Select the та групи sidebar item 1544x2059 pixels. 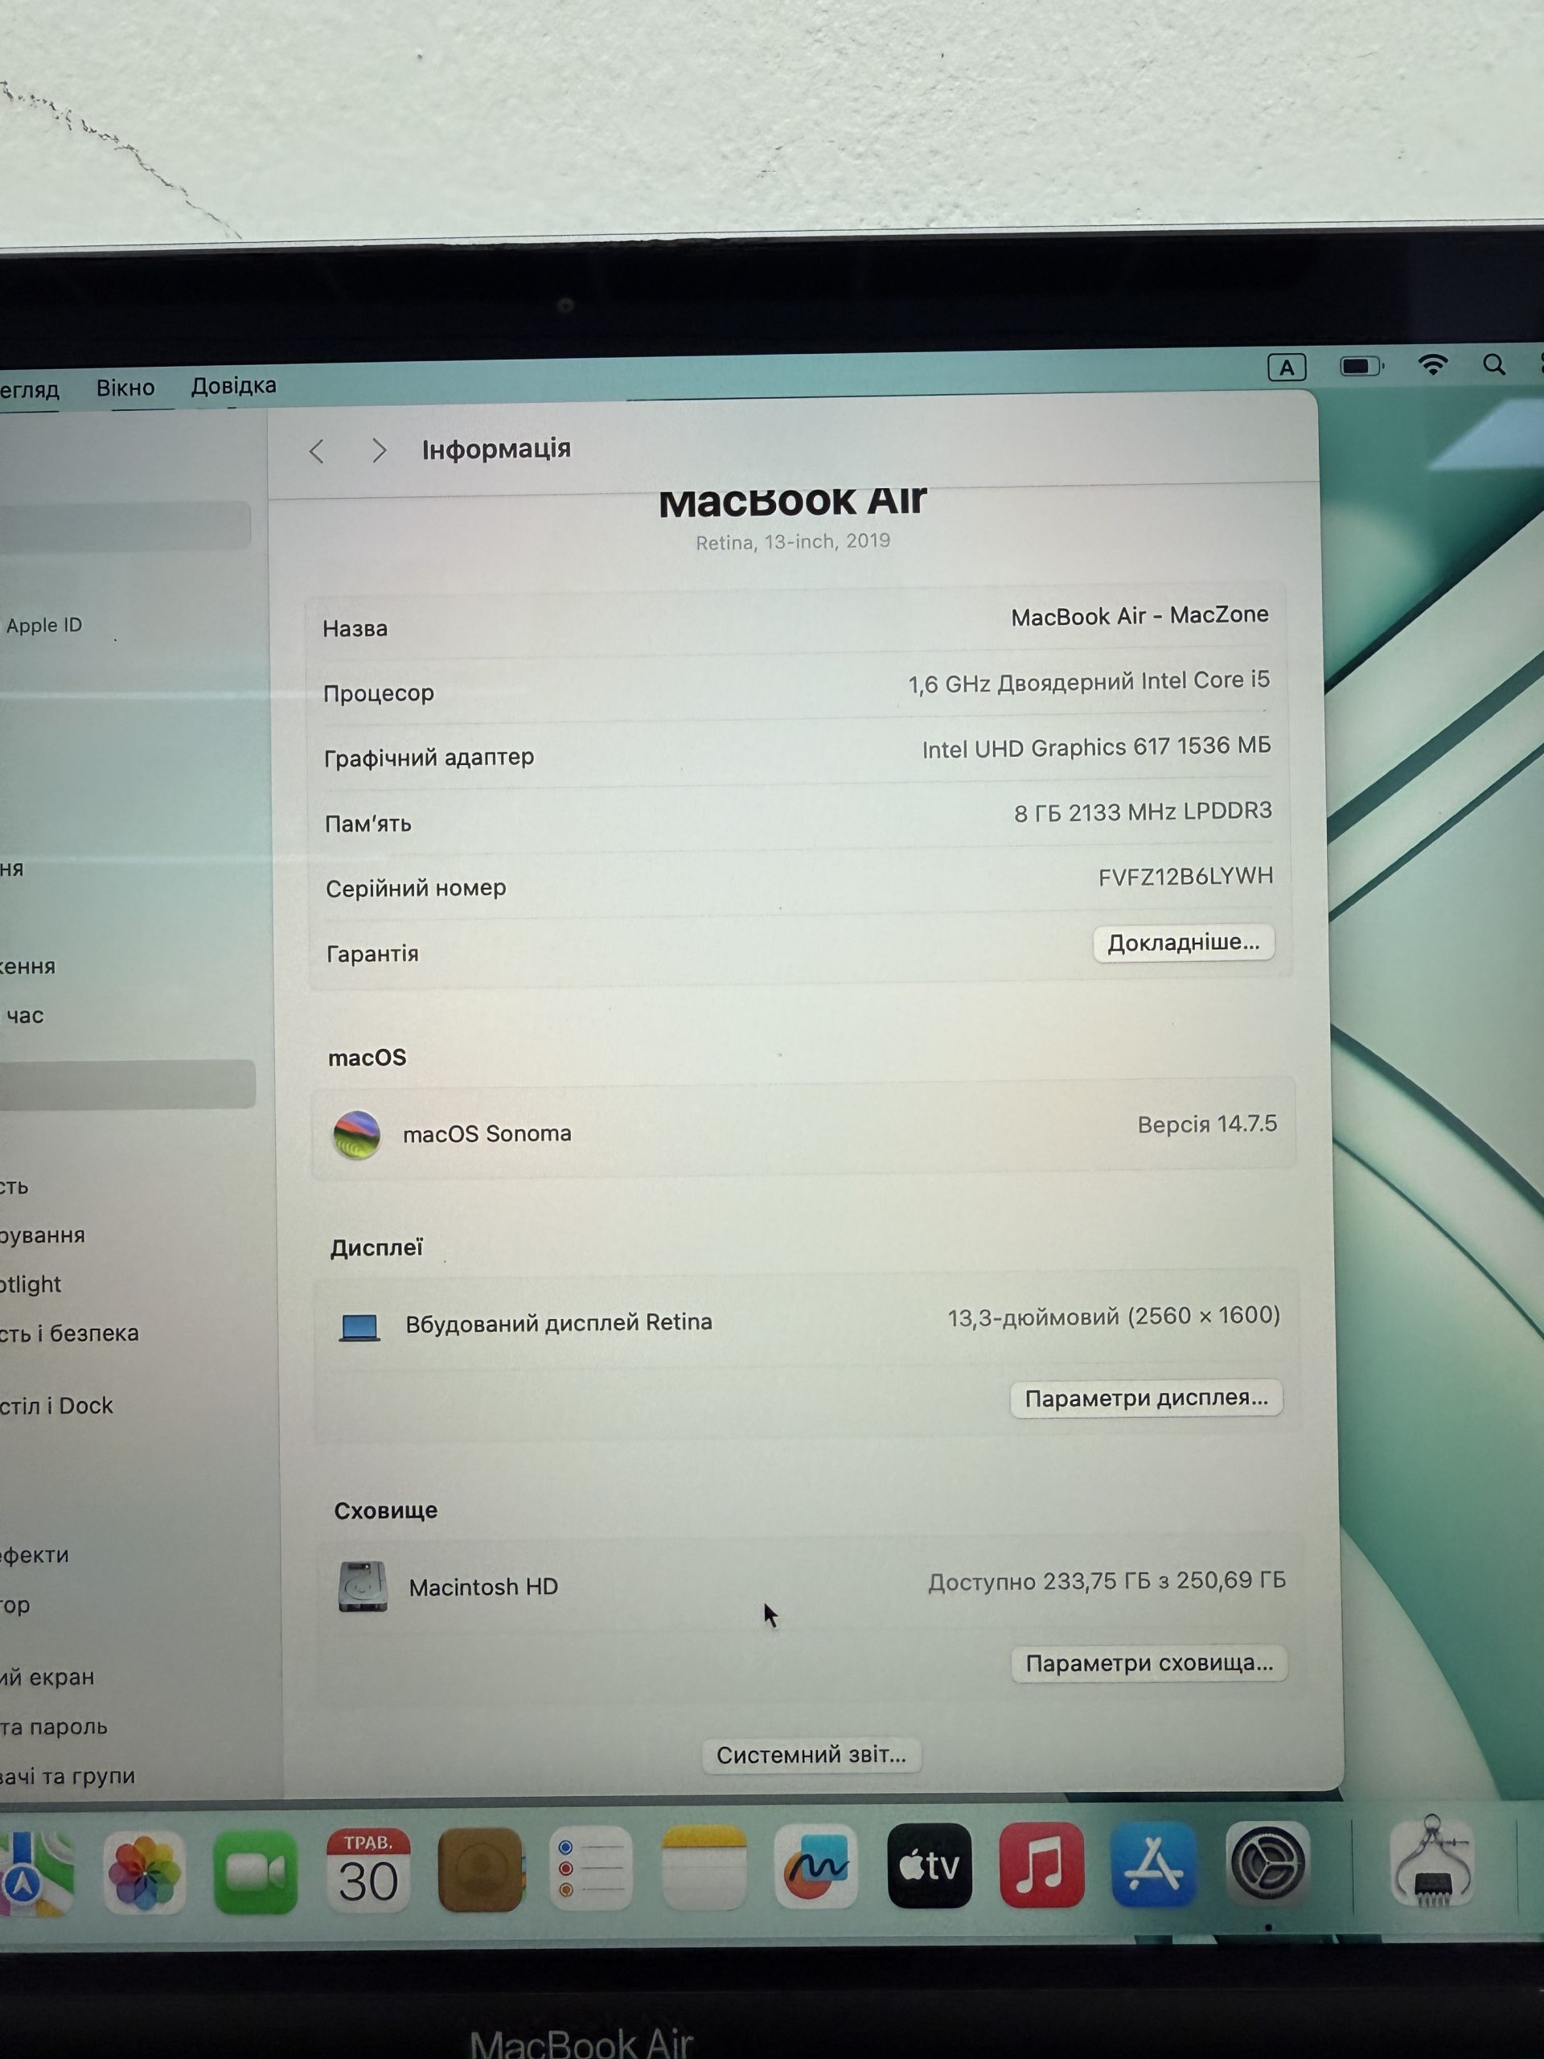click(x=68, y=1776)
